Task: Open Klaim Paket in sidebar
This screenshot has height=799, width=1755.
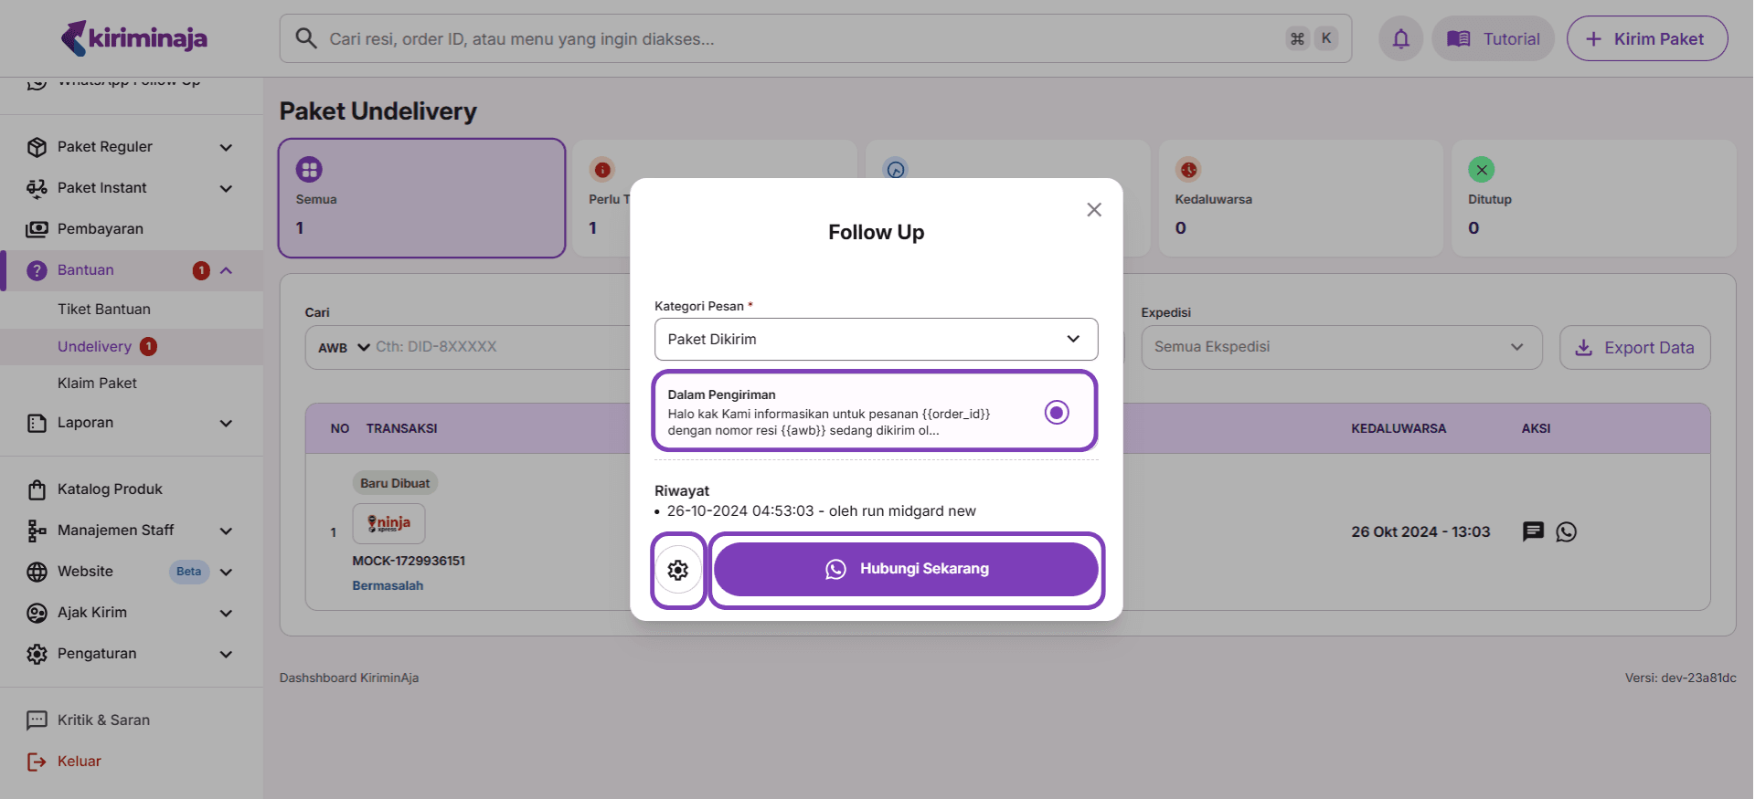Action: click(97, 384)
